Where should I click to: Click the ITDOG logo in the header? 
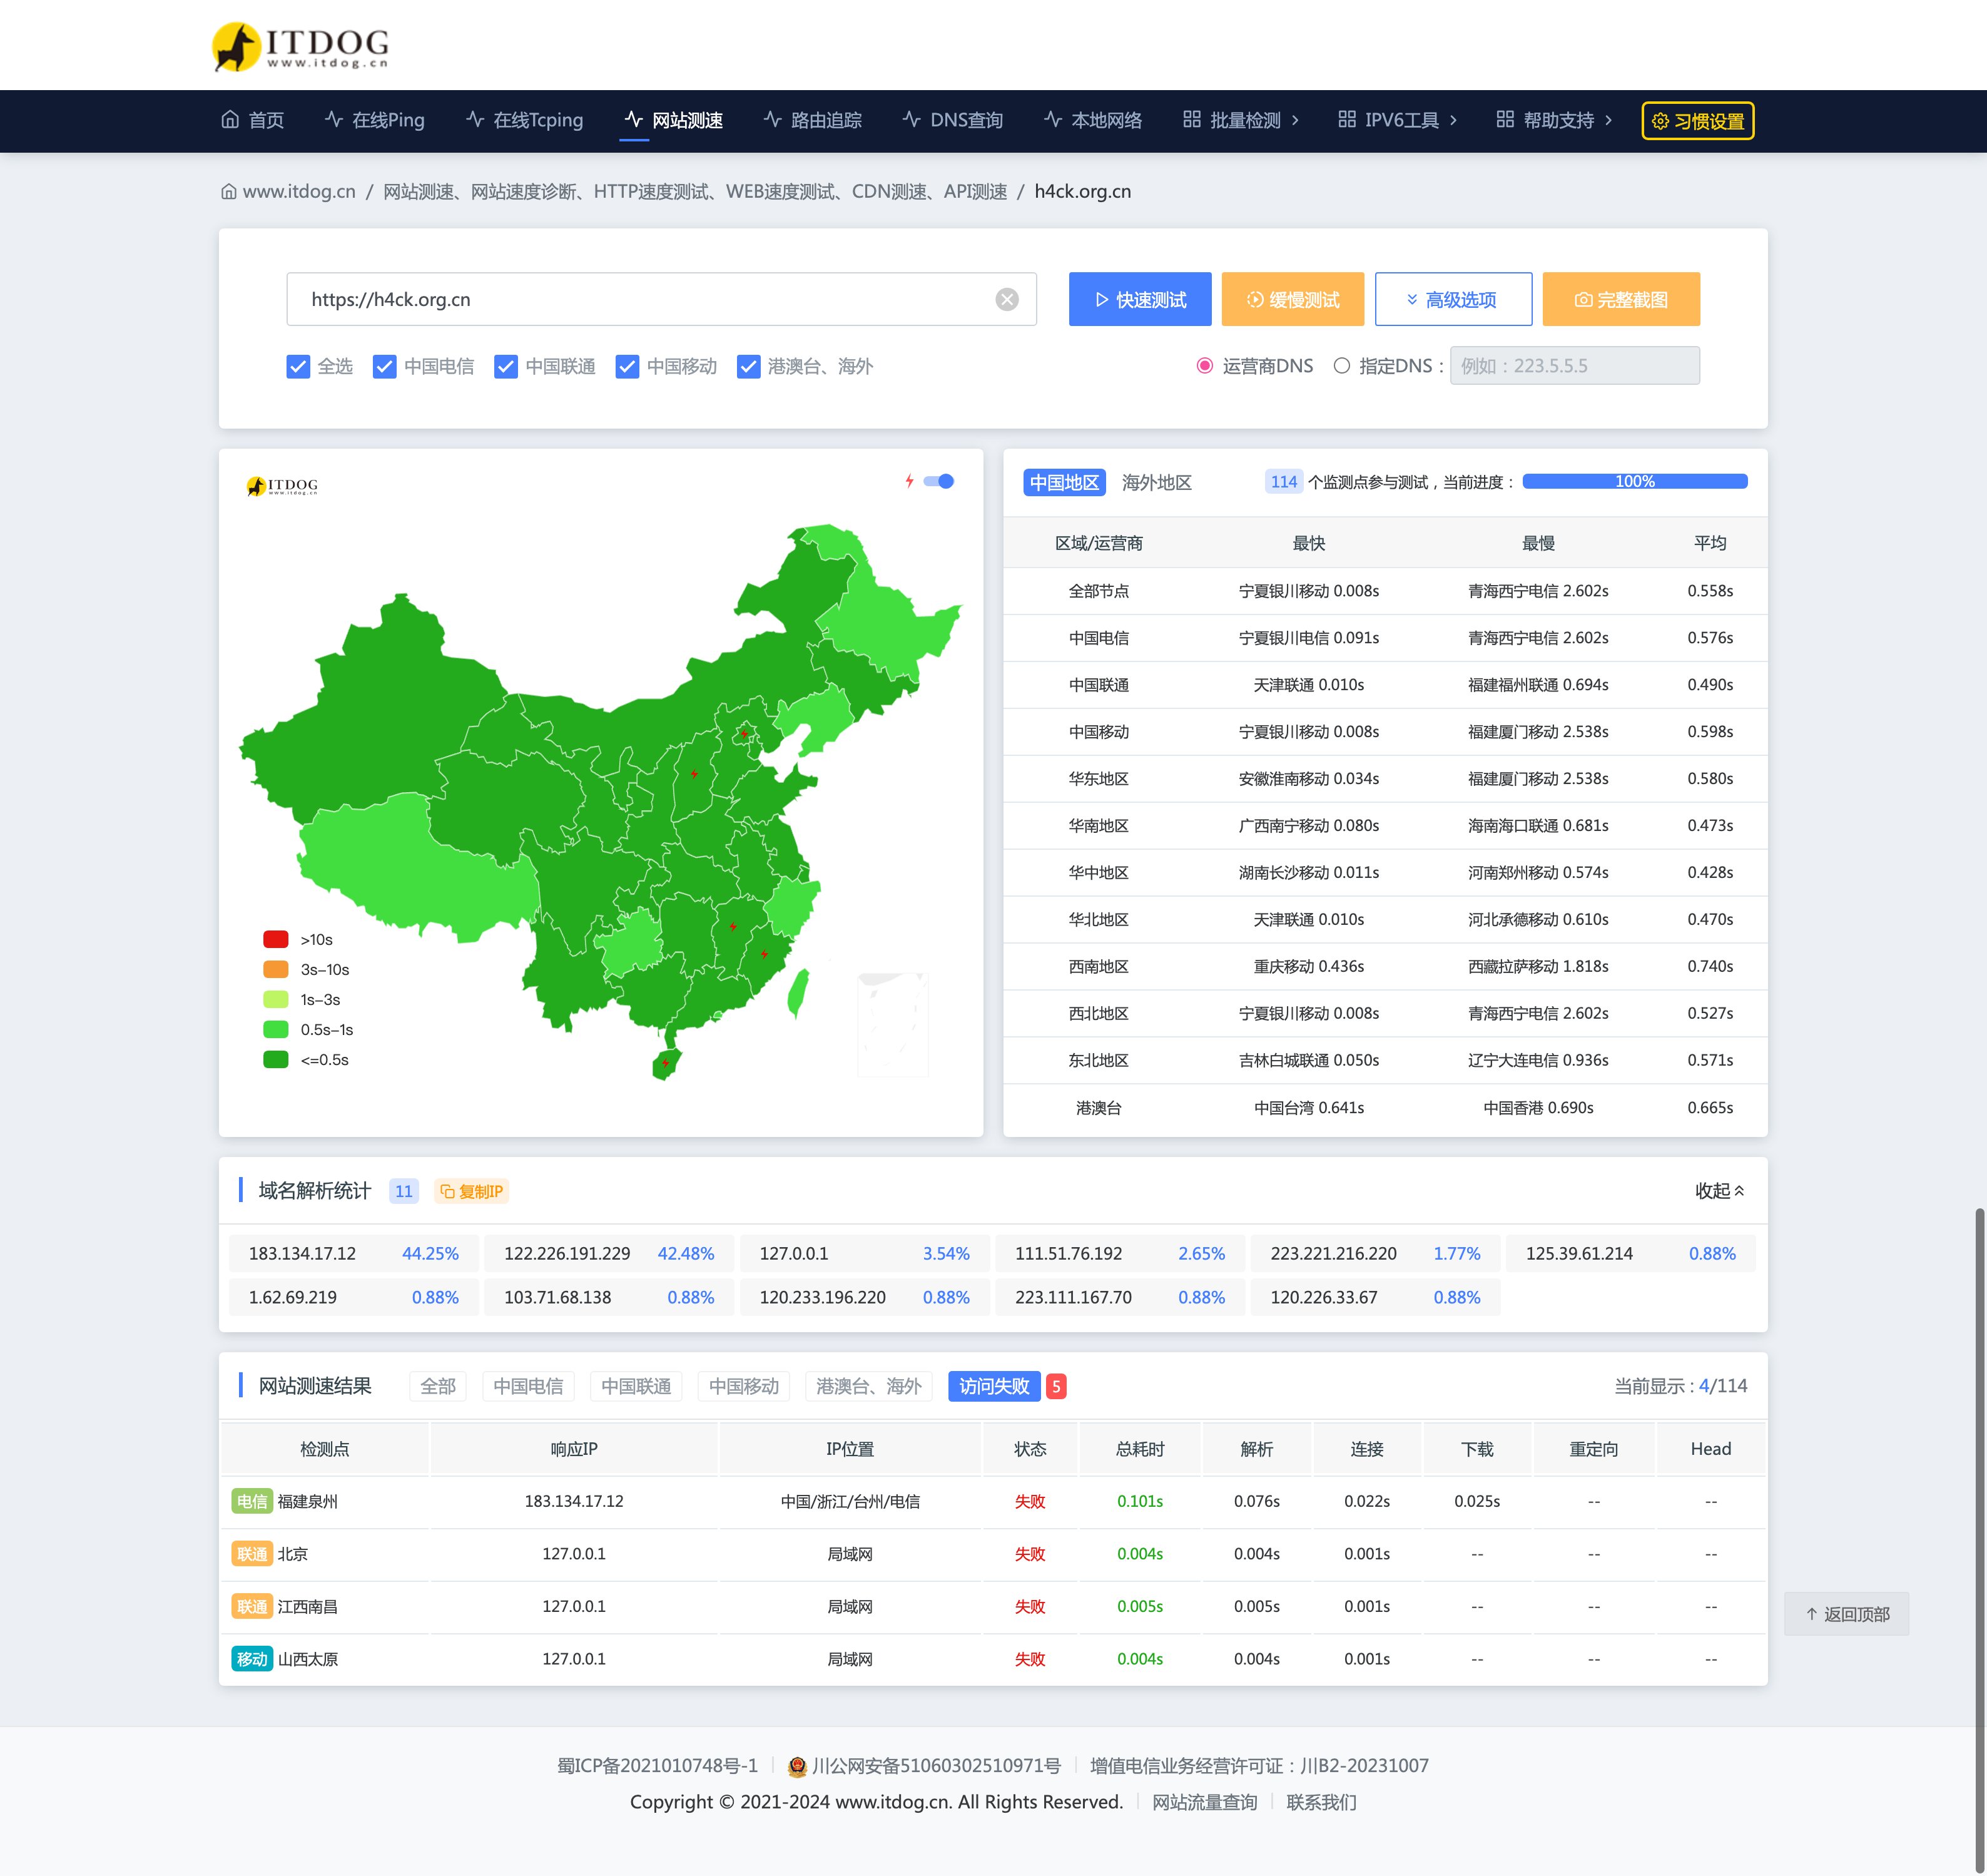(300, 46)
